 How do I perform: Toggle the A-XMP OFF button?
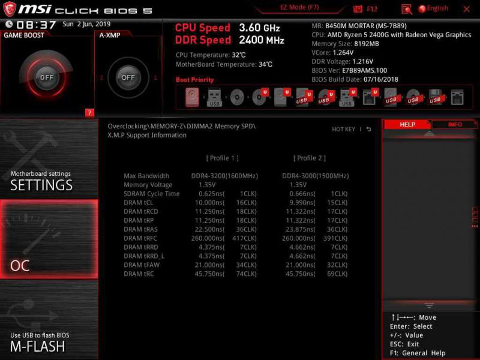128,77
